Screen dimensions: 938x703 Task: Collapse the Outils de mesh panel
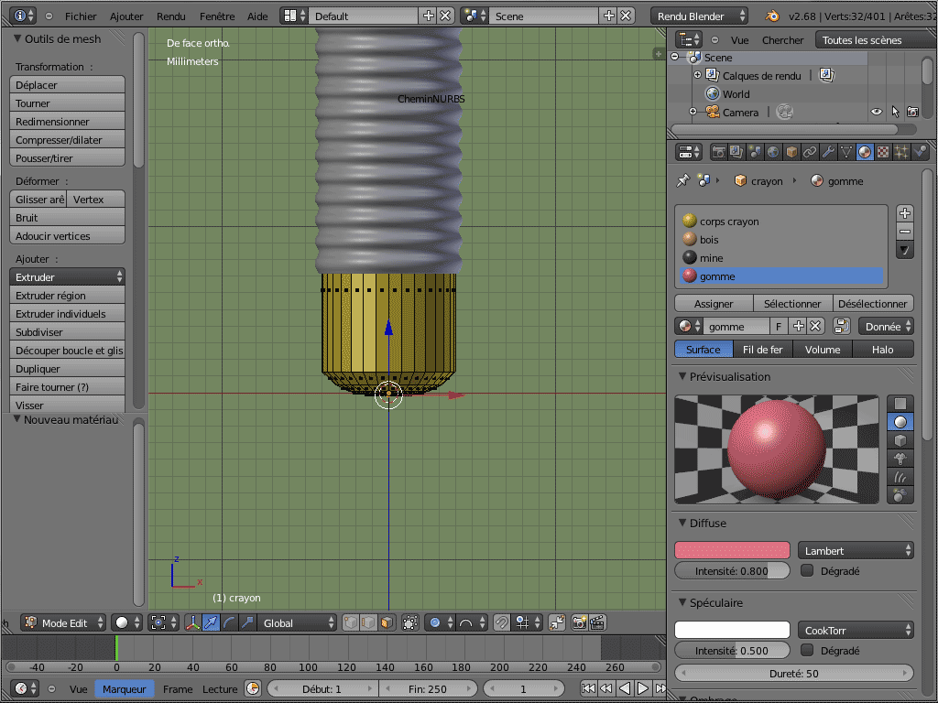(x=18, y=38)
